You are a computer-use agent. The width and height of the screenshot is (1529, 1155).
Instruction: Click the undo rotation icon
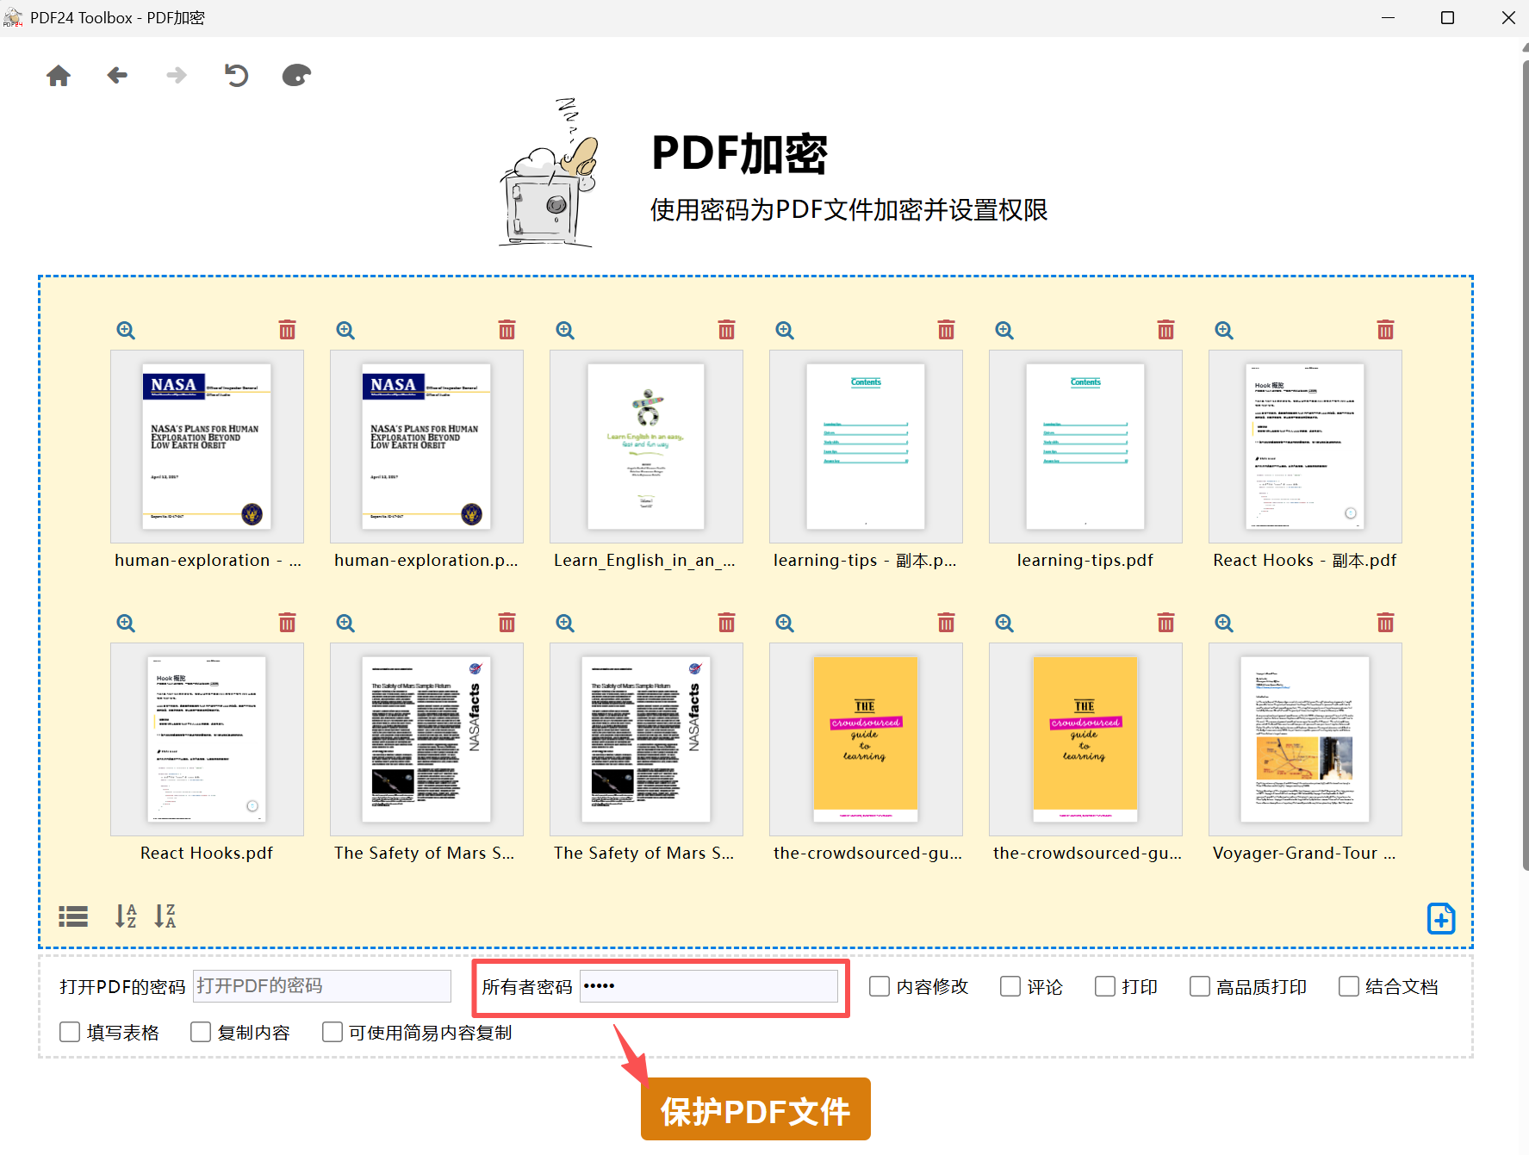(237, 75)
